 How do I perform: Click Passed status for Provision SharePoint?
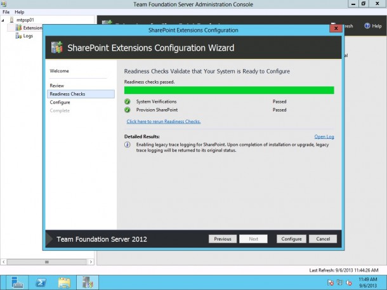(279, 110)
